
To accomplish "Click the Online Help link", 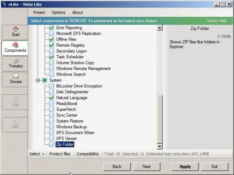I will pos(216,21).
